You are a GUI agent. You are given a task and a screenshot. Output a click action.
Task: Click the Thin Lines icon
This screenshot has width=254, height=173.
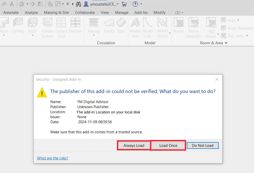pos(40,4)
